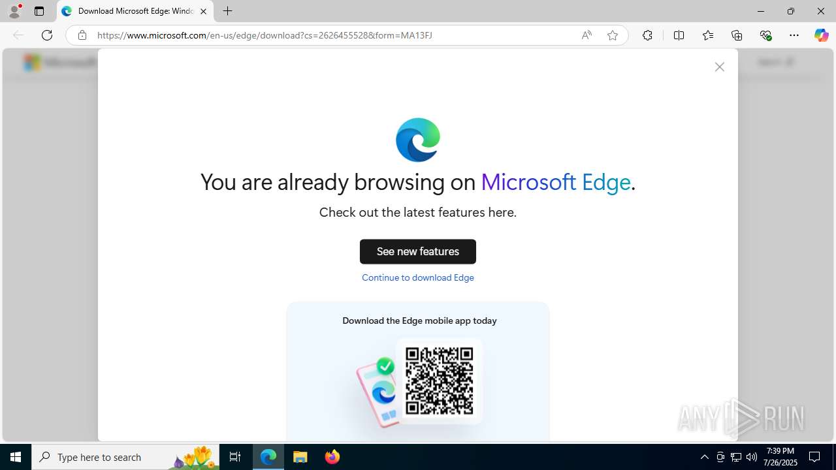The width and height of the screenshot is (836, 470).
Task: Open a new tab with plus button
Action: [227, 11]
